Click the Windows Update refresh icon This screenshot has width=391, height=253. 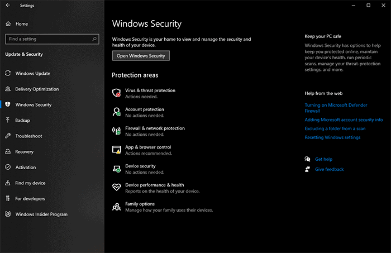pyautogui.click(x=8, y=73)
